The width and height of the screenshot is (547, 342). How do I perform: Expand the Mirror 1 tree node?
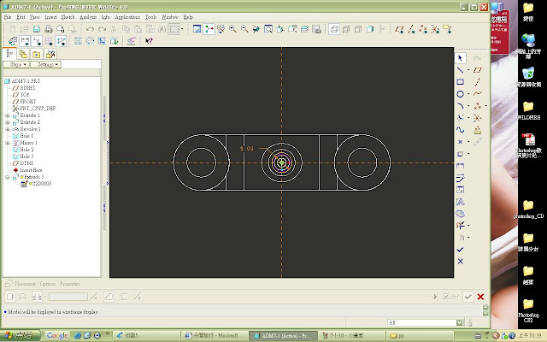(7, 143)
